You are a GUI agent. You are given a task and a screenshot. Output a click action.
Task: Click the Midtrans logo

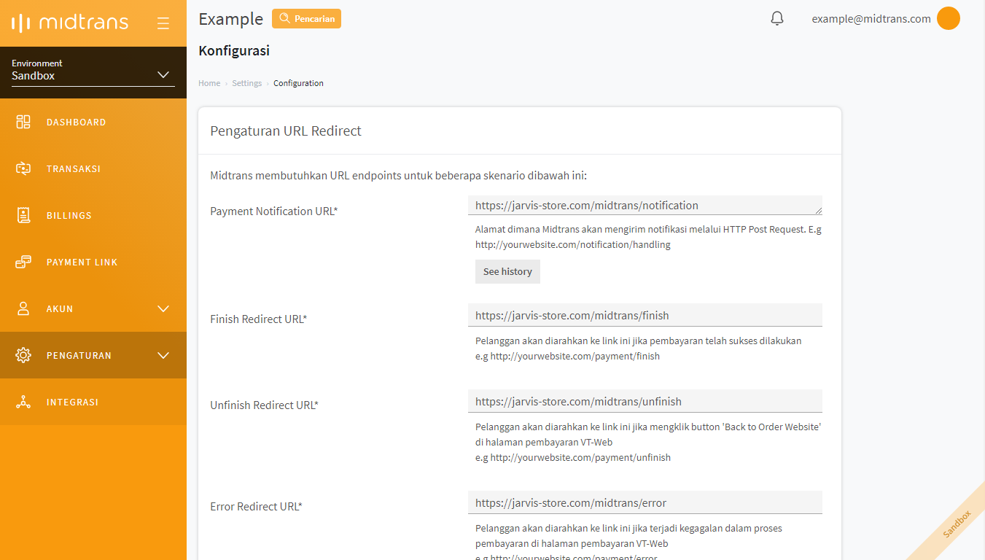pos(70,23)
